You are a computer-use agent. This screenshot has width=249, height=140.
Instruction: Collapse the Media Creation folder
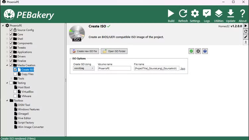7,65
